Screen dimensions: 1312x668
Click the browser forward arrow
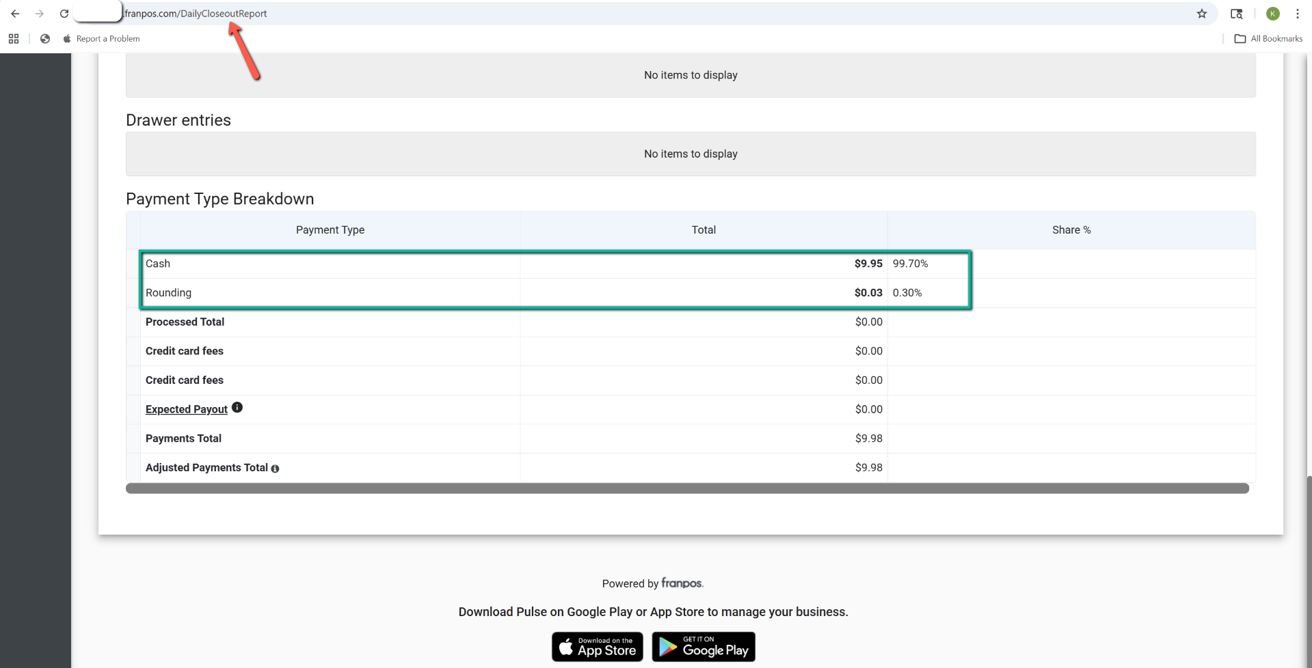point(40,14)
